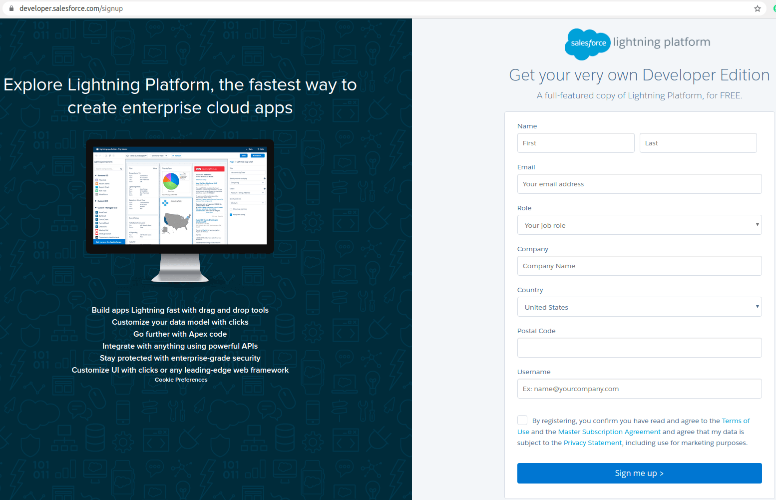Click the Role dropdown arrow

point(757,225)
